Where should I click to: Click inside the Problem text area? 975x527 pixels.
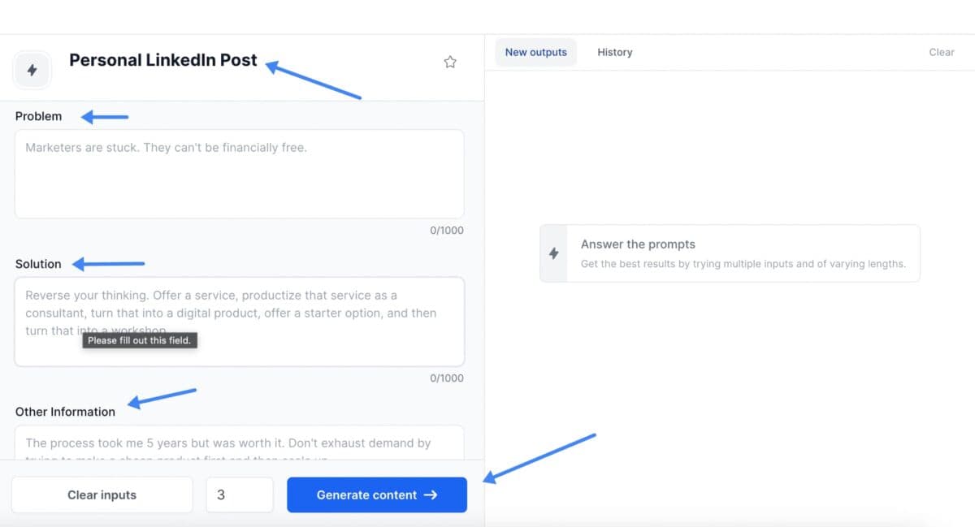[x=239, y=174]
